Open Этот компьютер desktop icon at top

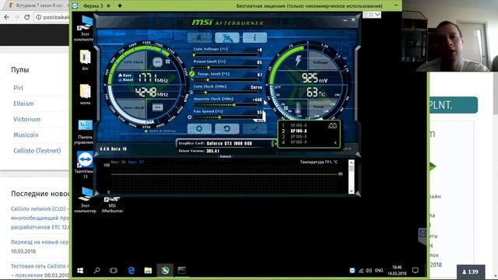point(85,29)
